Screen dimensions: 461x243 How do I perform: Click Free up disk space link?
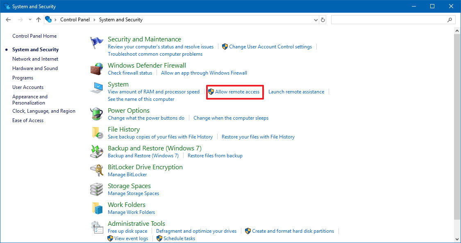click(x=127, y=231)
